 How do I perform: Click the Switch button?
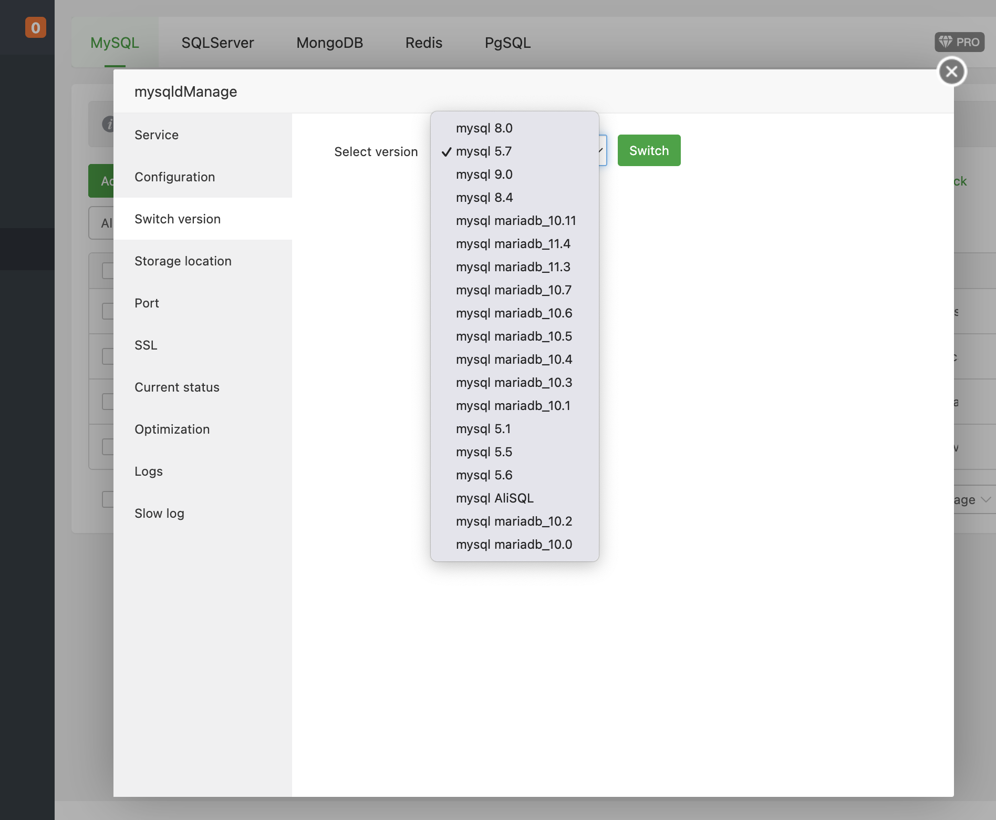pyautogui.click(x=649, y=151)
